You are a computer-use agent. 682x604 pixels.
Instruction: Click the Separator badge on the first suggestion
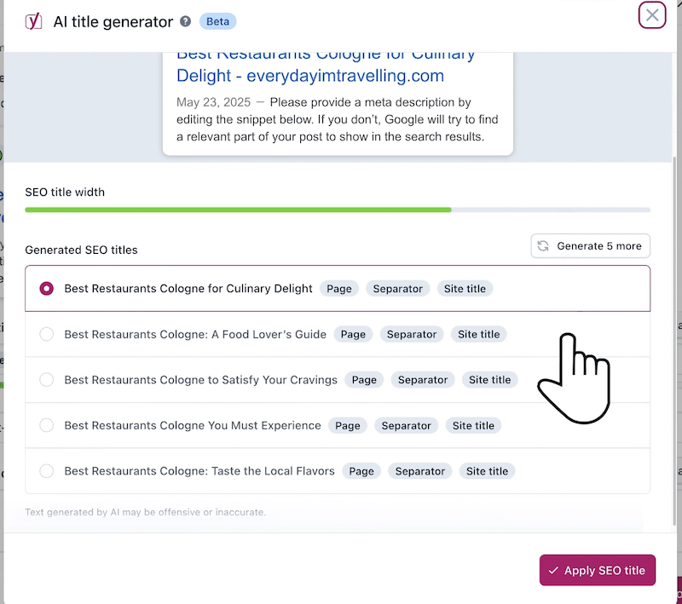(x=397, y=288)
